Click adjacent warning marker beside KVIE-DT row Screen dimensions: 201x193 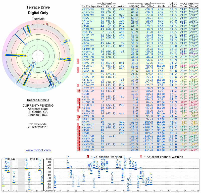pos(78,125)
